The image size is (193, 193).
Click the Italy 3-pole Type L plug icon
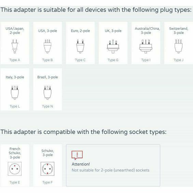pyautogui.click(x=15, y=93)
